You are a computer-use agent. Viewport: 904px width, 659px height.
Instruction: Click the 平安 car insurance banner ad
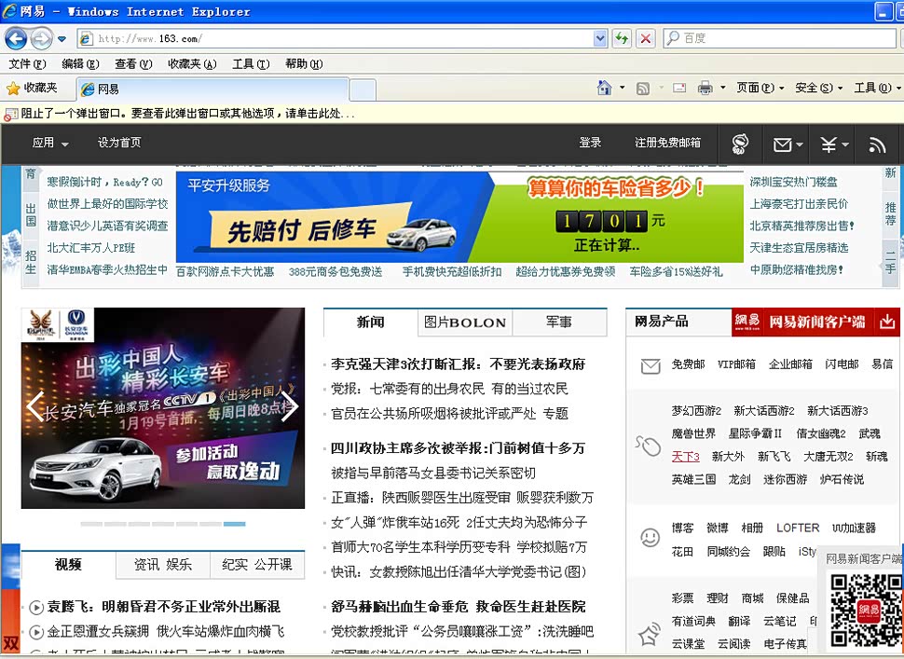tap(459, 217)
